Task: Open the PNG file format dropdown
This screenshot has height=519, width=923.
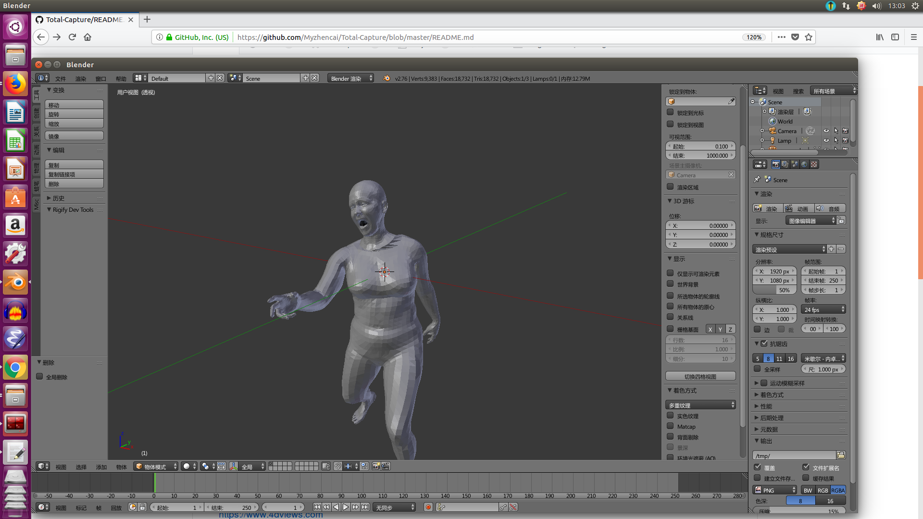Action: [774, 490]
